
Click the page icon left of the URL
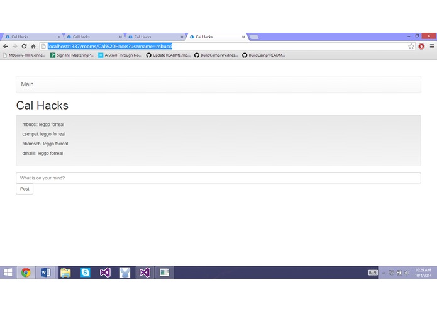pyautogui.click(x=43, y=47)
